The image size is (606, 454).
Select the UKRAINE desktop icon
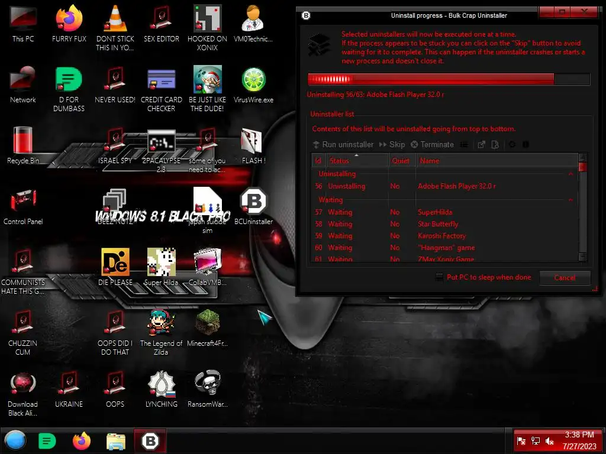point(69,389)
